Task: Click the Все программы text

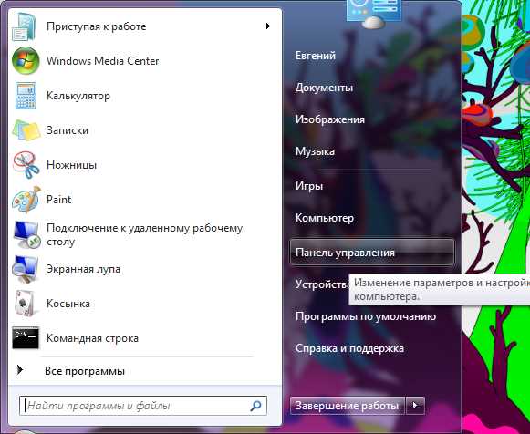Action: click(85, 371)
